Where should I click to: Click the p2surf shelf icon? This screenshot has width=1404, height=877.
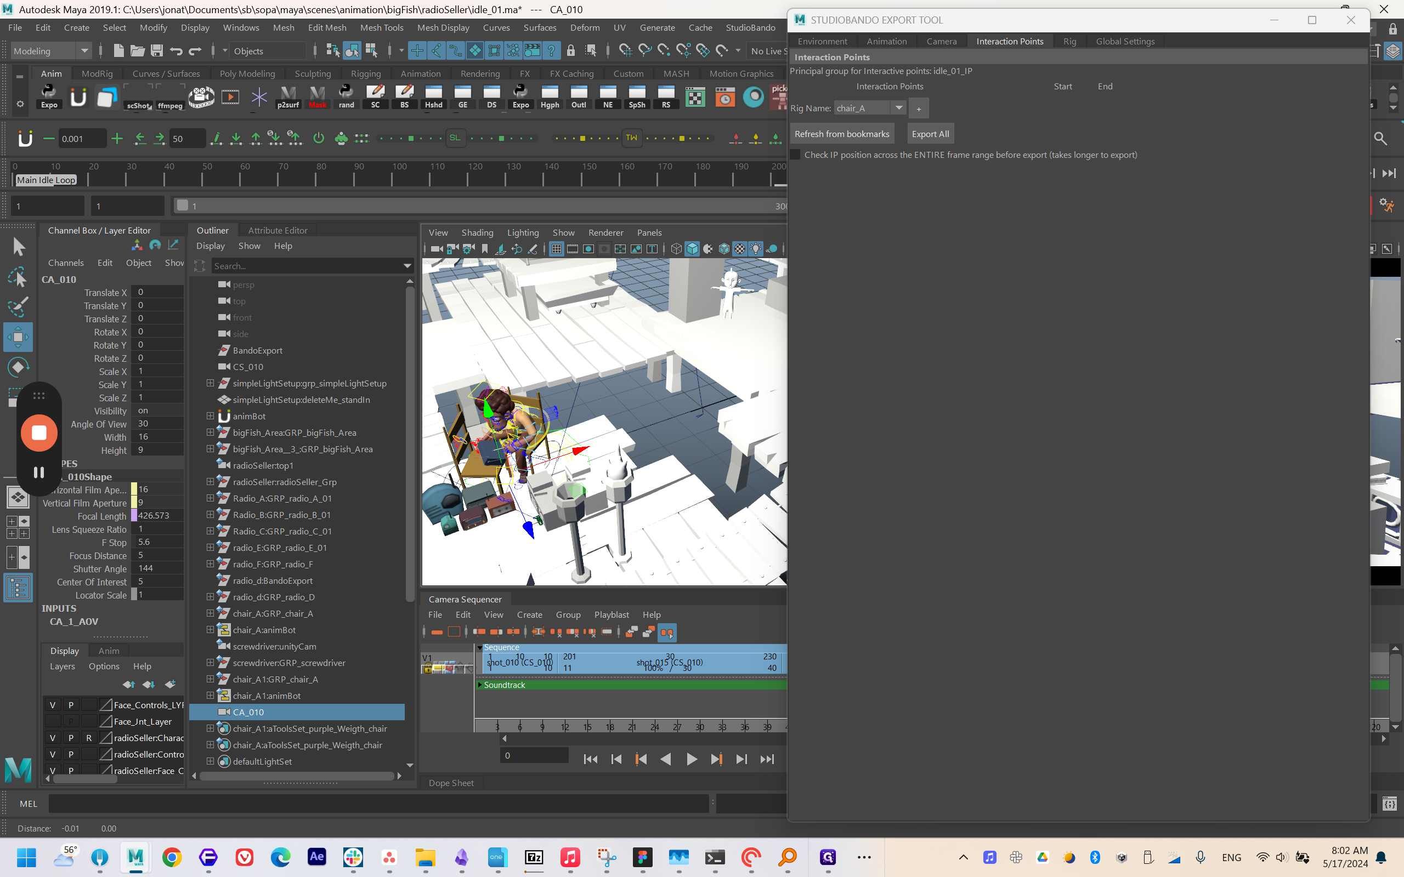(x=288, y=97)
